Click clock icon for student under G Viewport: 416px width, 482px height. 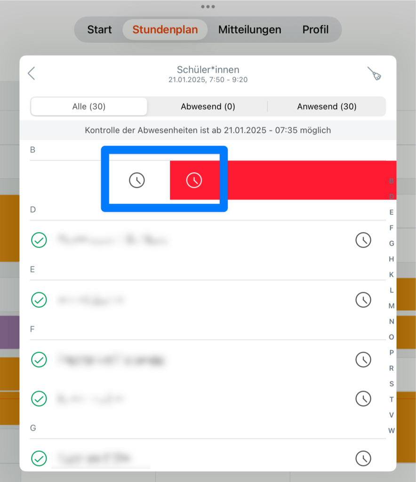[x=363, y=458]
